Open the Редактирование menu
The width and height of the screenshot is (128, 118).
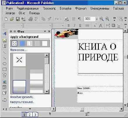[28, 8]
